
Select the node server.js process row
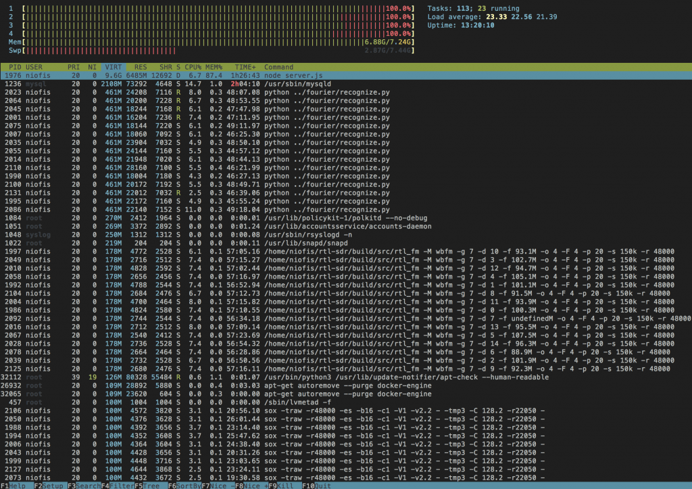coord(346,76)
